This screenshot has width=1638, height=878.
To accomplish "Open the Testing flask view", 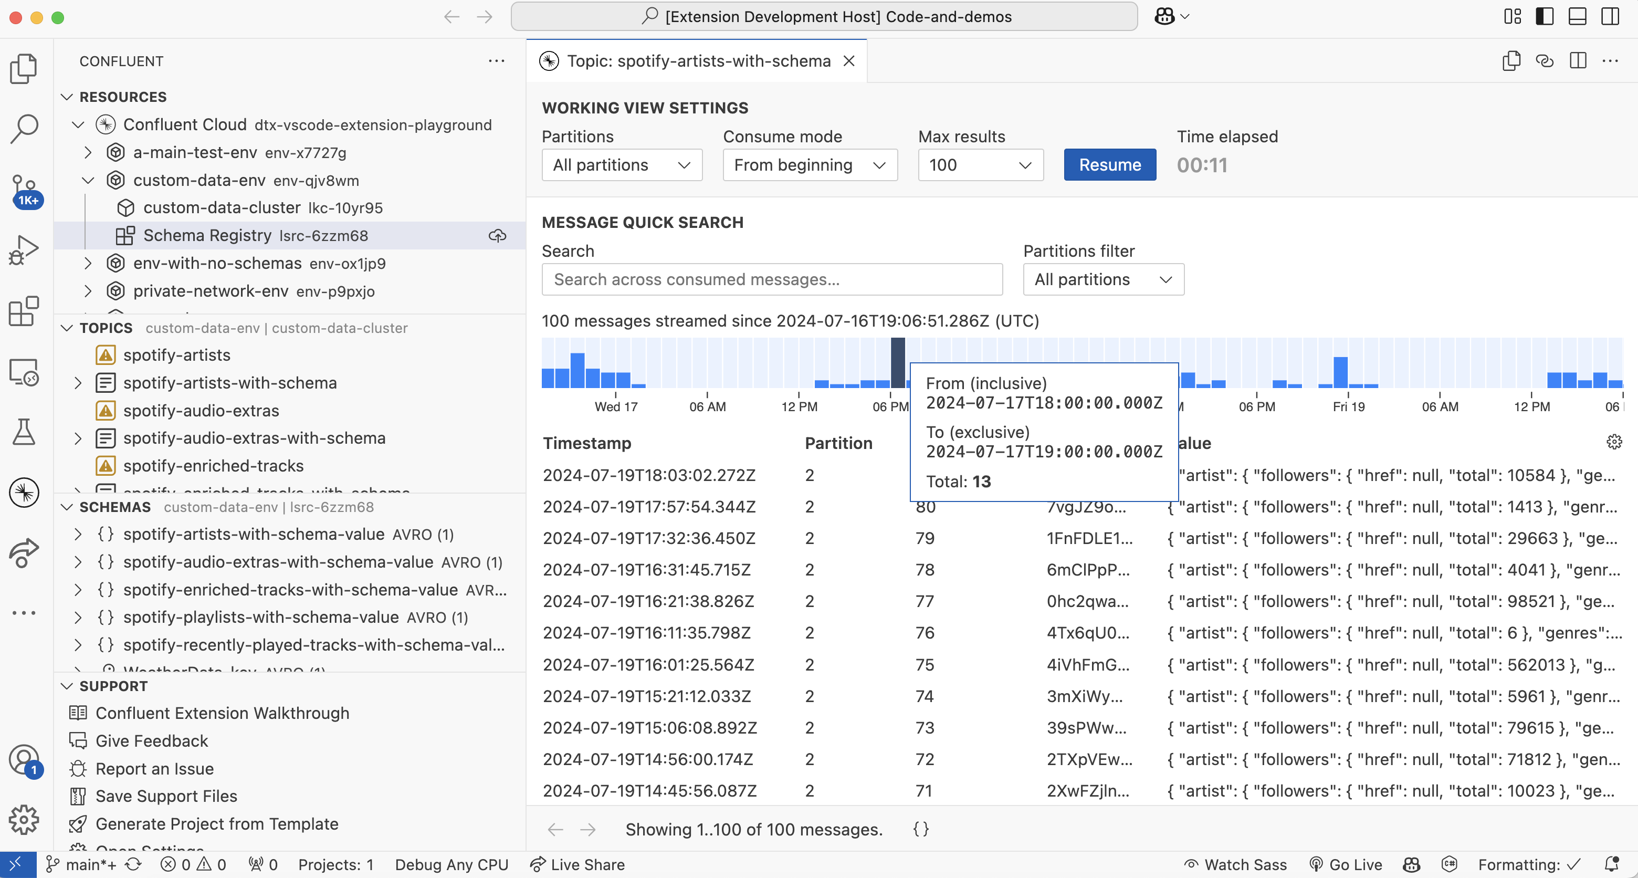I will 24,432.
